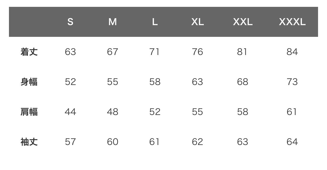Click the 着丈 row label
This screenshot has height=170, width=327.
(x=29, y=52)
